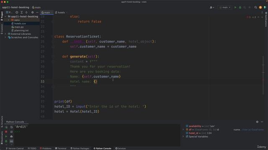268x150 pixels.
Task: Click the Select Opened File target icon
Action: point(17,12)
